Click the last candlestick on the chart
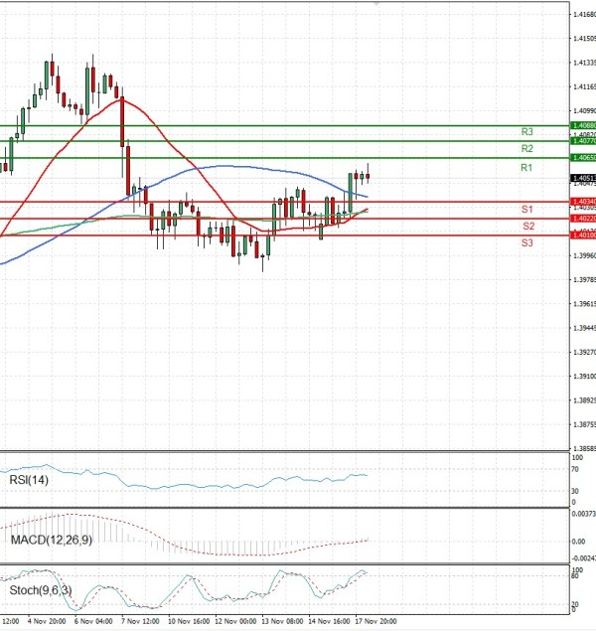596x631 pixels. [368, 176]
